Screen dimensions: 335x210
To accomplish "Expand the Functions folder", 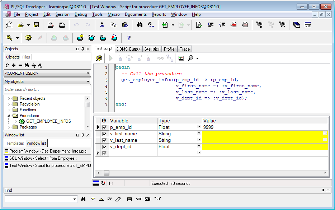I will pos(9,110).
